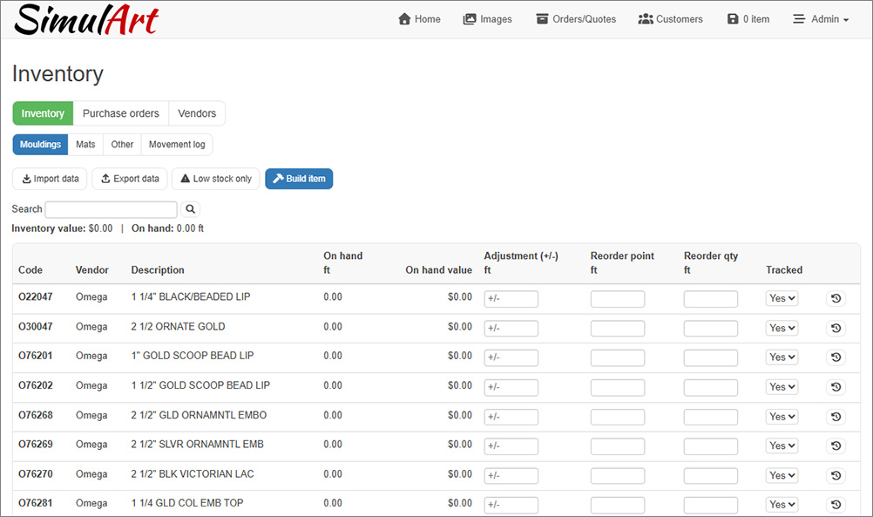This screenshot has height=517, width=873.
Task: Switch to the Mats sub-tab
Action: (85, 145)
